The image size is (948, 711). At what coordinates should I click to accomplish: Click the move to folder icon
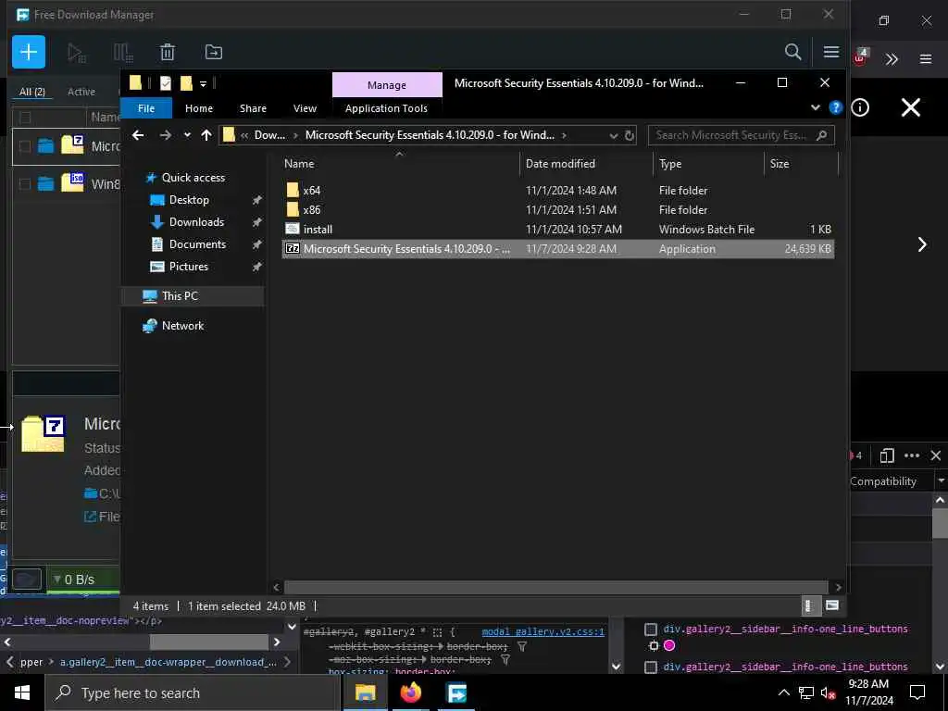tap(214, 53)
